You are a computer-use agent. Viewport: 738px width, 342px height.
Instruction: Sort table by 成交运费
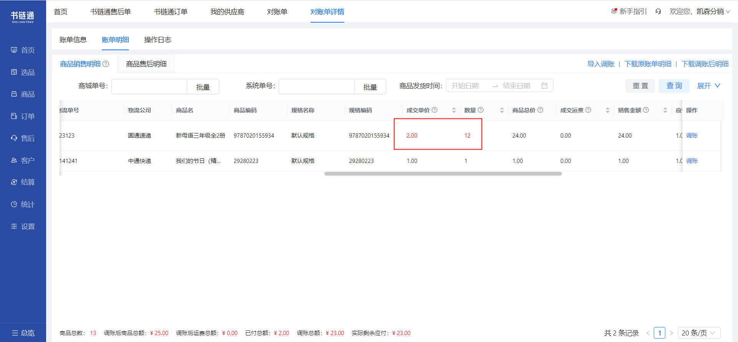coord(608,110)
